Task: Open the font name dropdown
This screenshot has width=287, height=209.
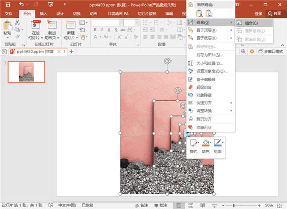Action: click(121, 22)
